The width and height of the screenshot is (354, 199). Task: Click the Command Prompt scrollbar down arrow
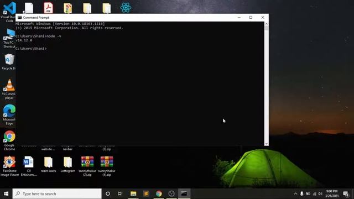(267, 144)
